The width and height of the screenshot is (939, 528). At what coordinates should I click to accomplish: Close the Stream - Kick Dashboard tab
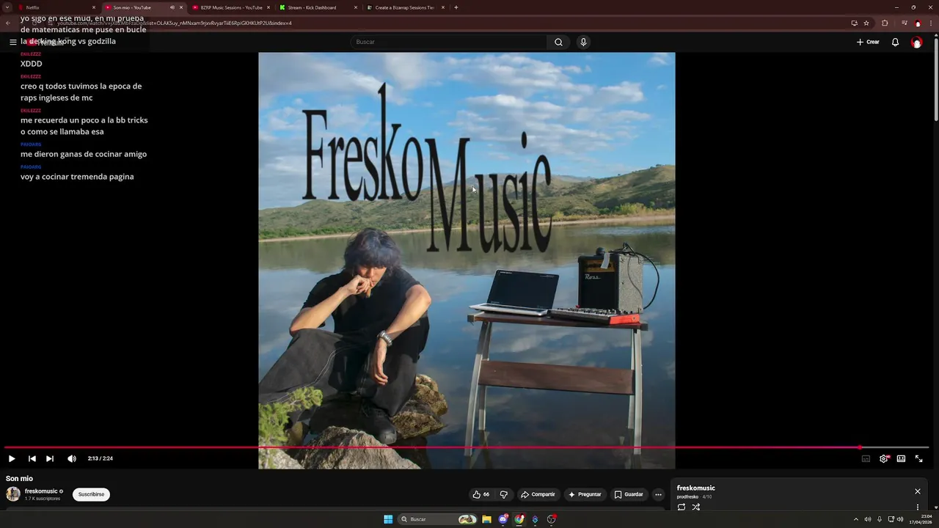356,7
